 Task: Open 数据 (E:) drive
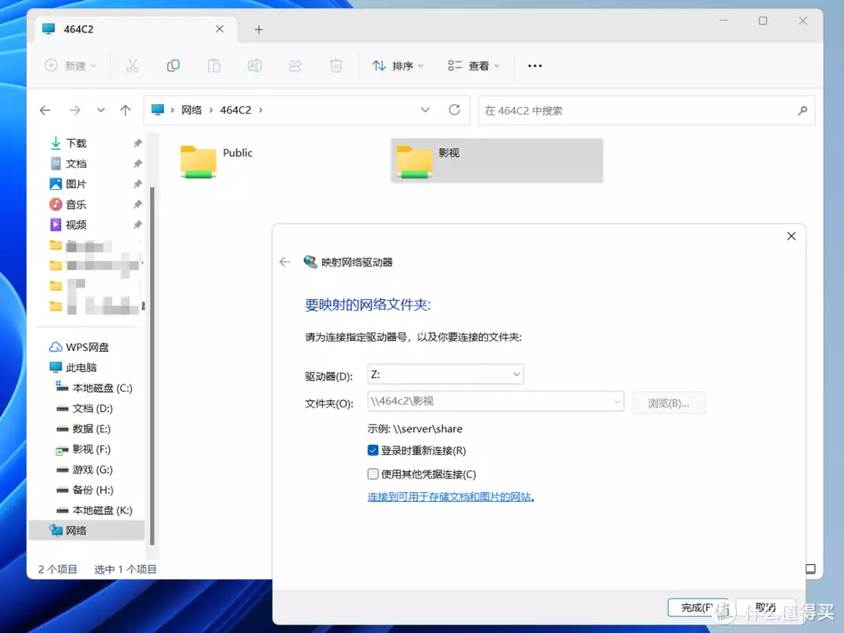point(91,429)
